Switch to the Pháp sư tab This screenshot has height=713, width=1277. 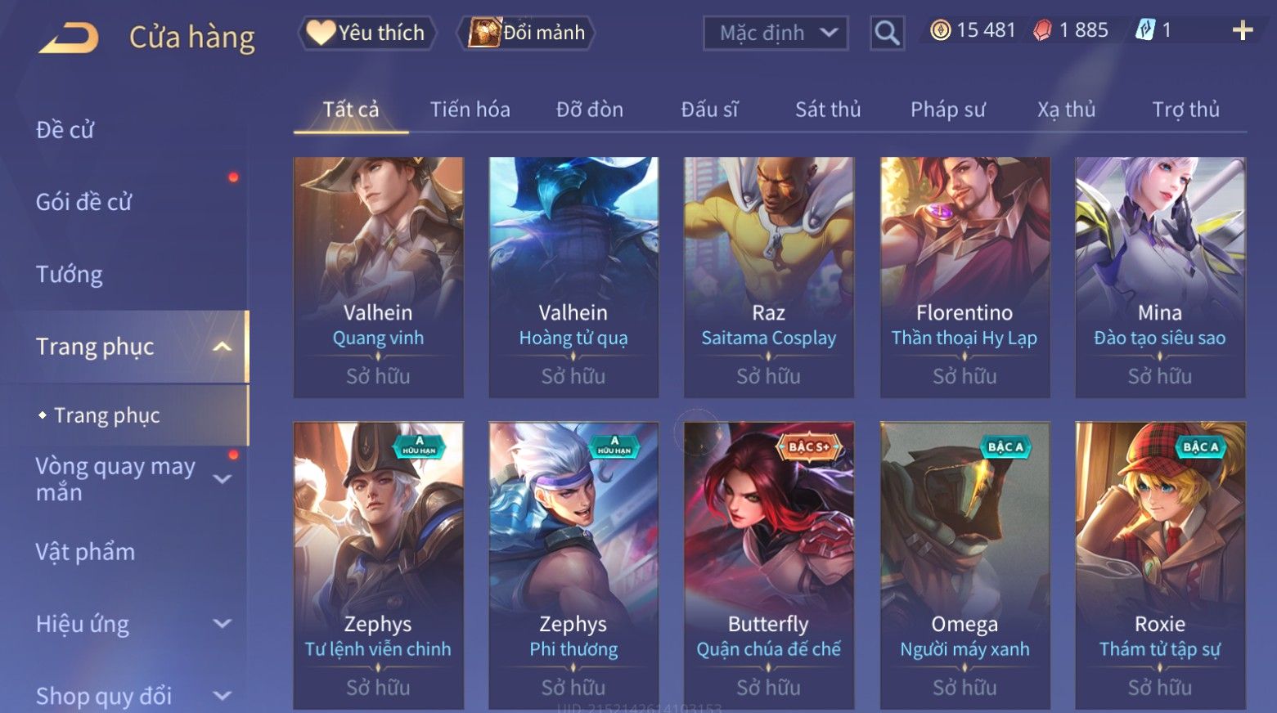pos(947,110)
